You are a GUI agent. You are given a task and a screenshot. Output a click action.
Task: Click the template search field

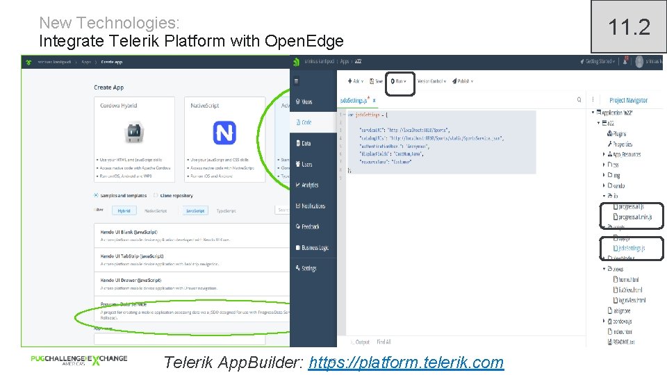pos(283,210)
